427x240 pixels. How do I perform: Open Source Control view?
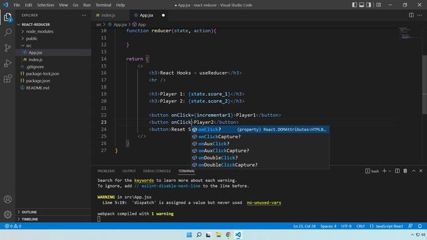(7, 48)
